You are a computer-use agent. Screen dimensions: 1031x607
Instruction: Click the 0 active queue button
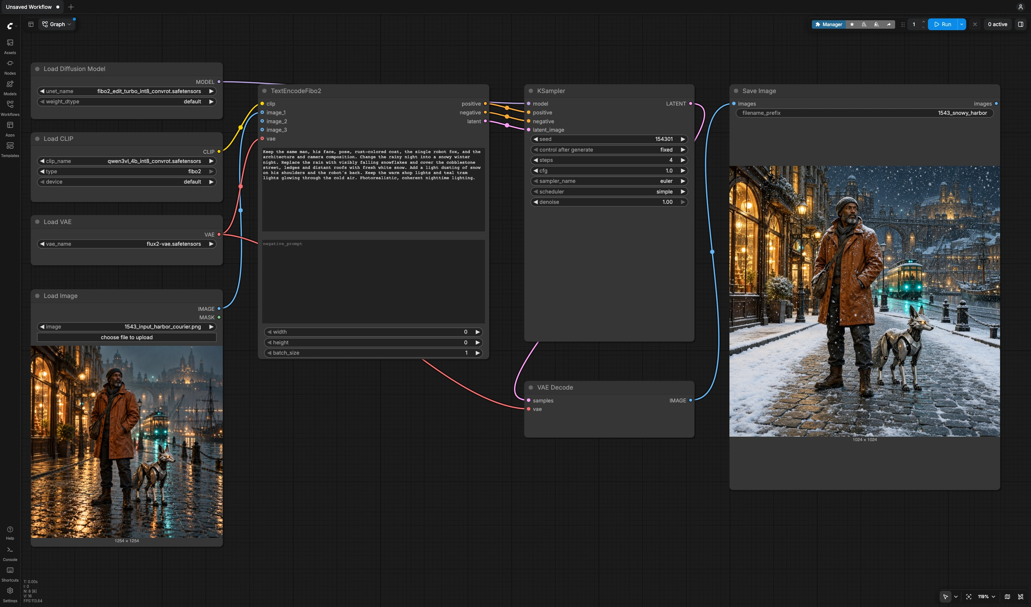[997, 24]
